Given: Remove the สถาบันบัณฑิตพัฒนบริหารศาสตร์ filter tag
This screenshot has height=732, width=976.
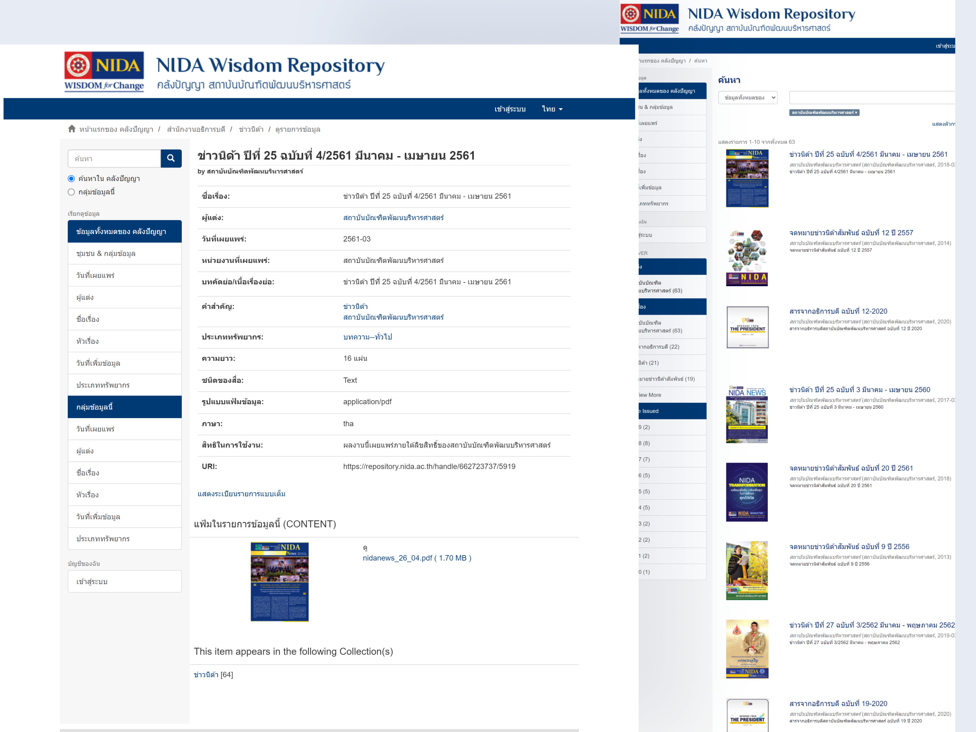Looking at the screenshot, I should (856, 113).
